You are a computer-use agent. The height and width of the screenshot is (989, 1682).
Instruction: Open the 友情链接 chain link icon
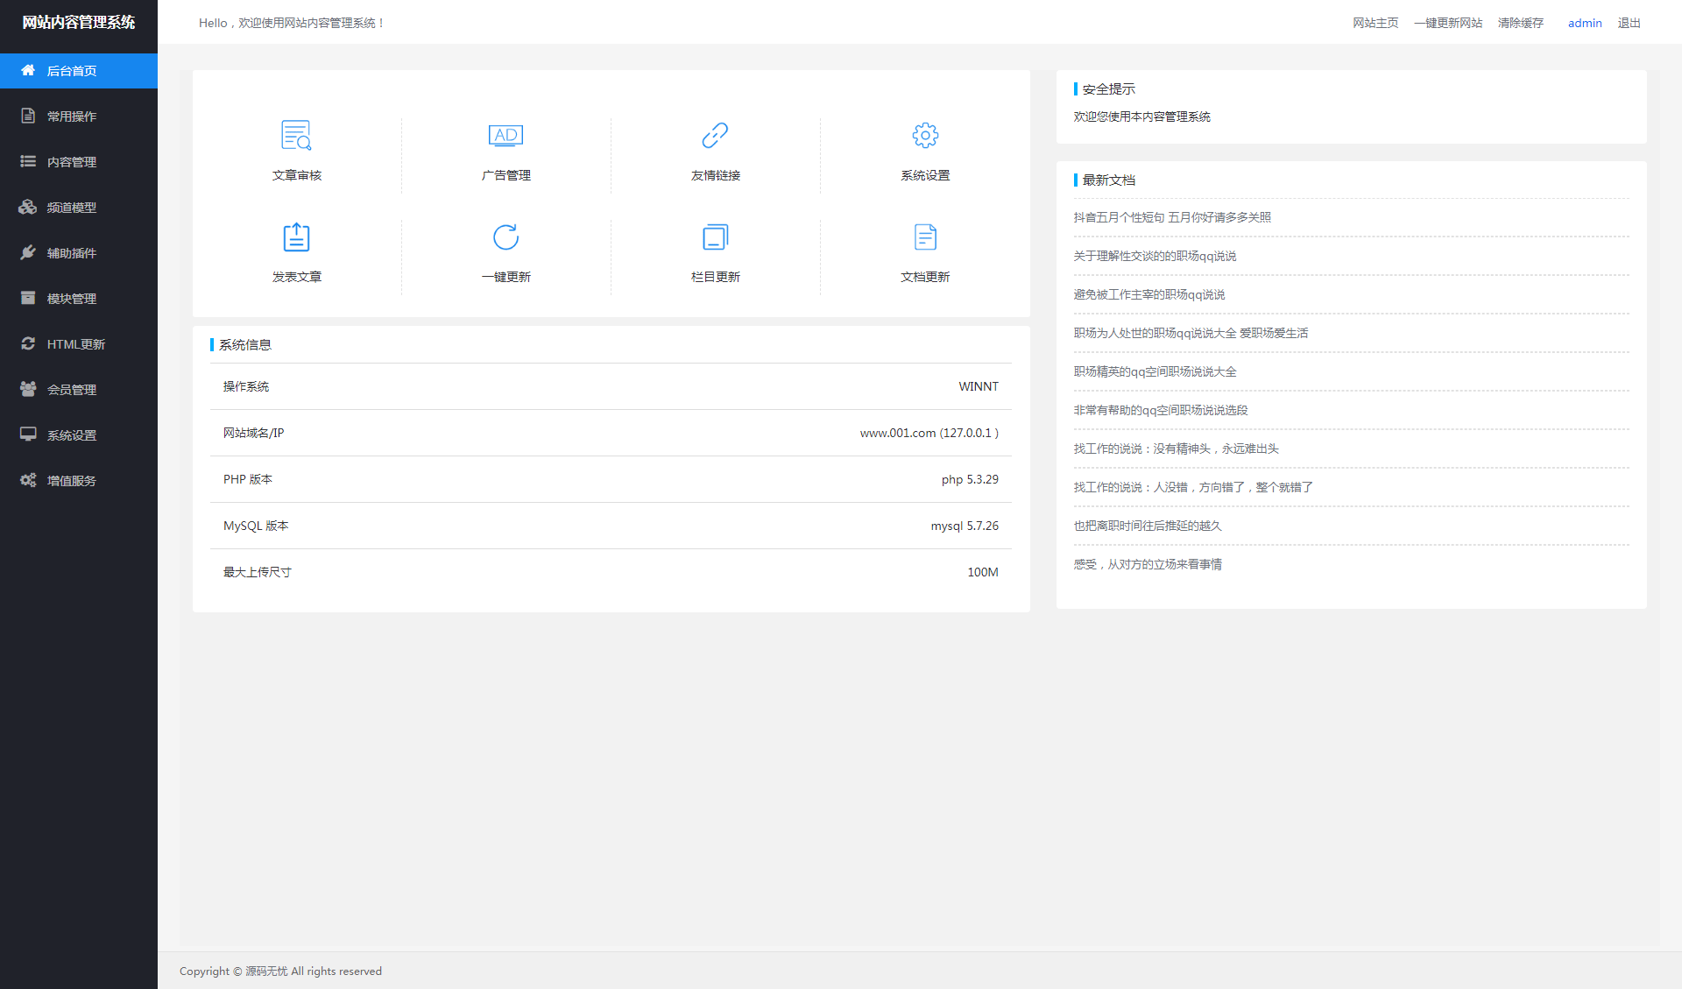715,136
